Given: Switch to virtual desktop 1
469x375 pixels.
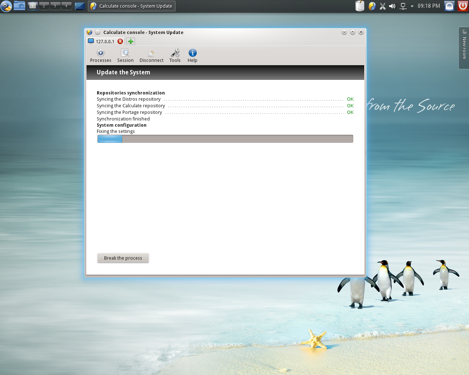Looking at the screenshot, I should point(33,6).
